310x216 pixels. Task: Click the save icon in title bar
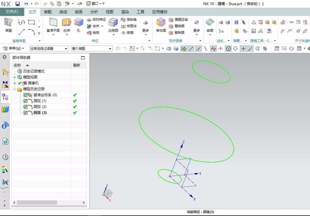click(17, 4)
